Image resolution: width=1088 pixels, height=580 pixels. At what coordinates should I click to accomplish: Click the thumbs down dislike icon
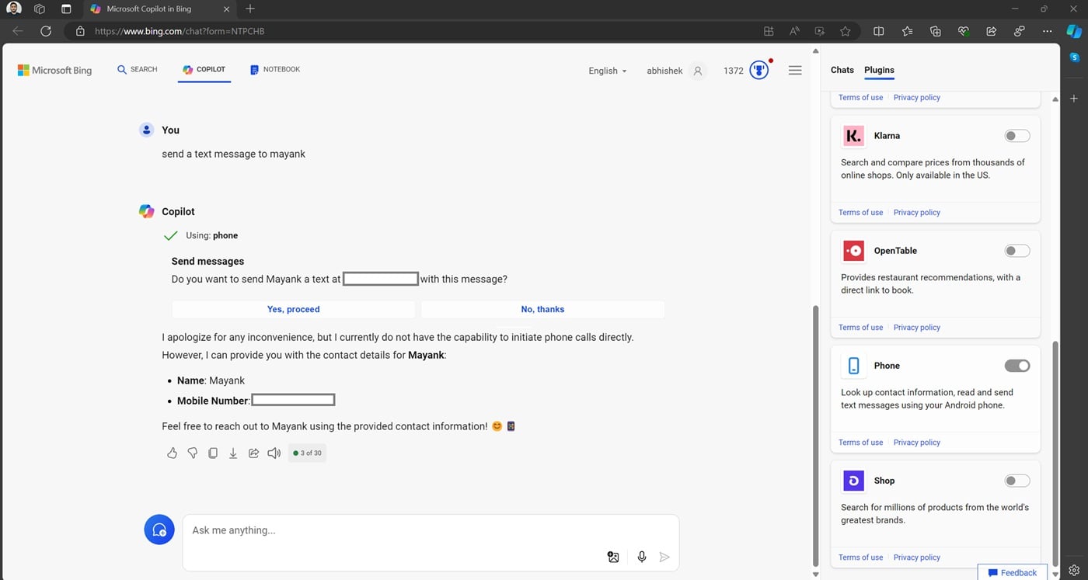tap(193, 453)
